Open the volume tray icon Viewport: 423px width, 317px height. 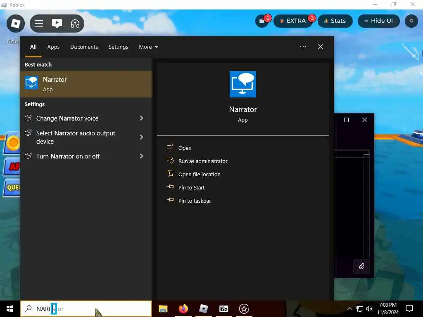369,309
